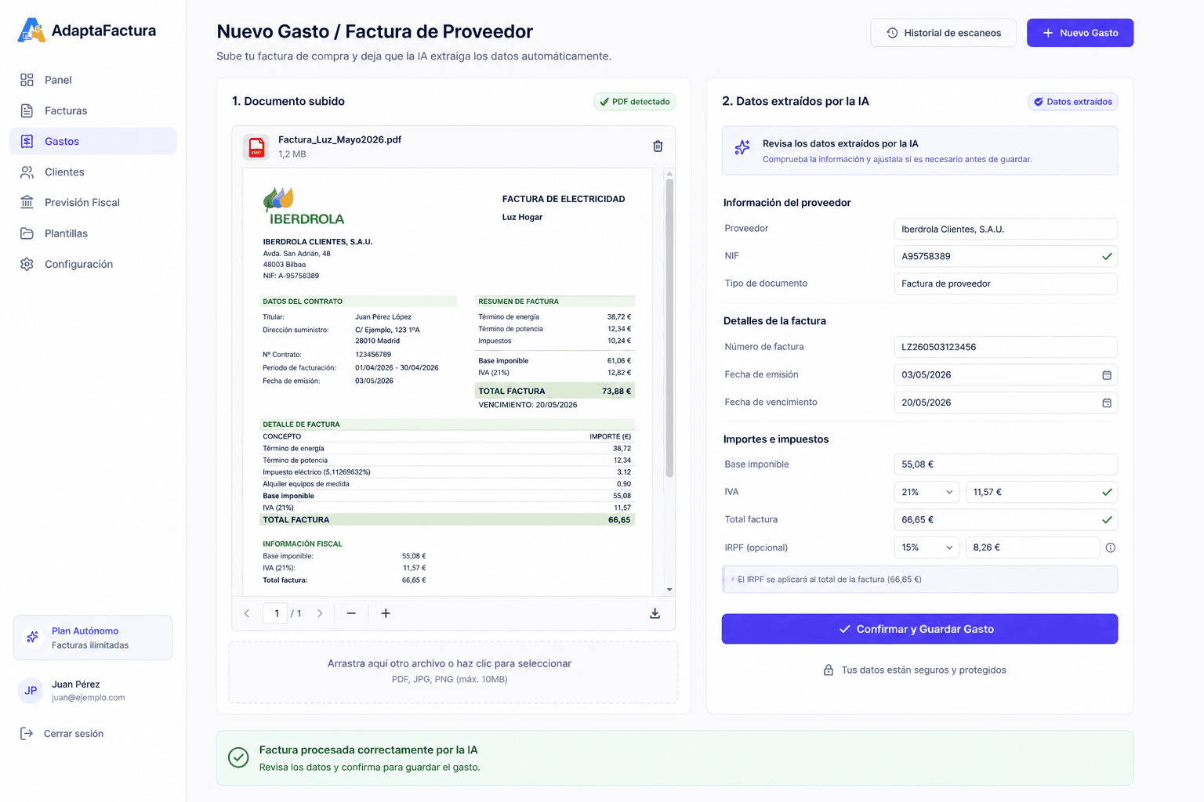Open calendar for Fecha de vencimiento

(x=1107, y=403)
